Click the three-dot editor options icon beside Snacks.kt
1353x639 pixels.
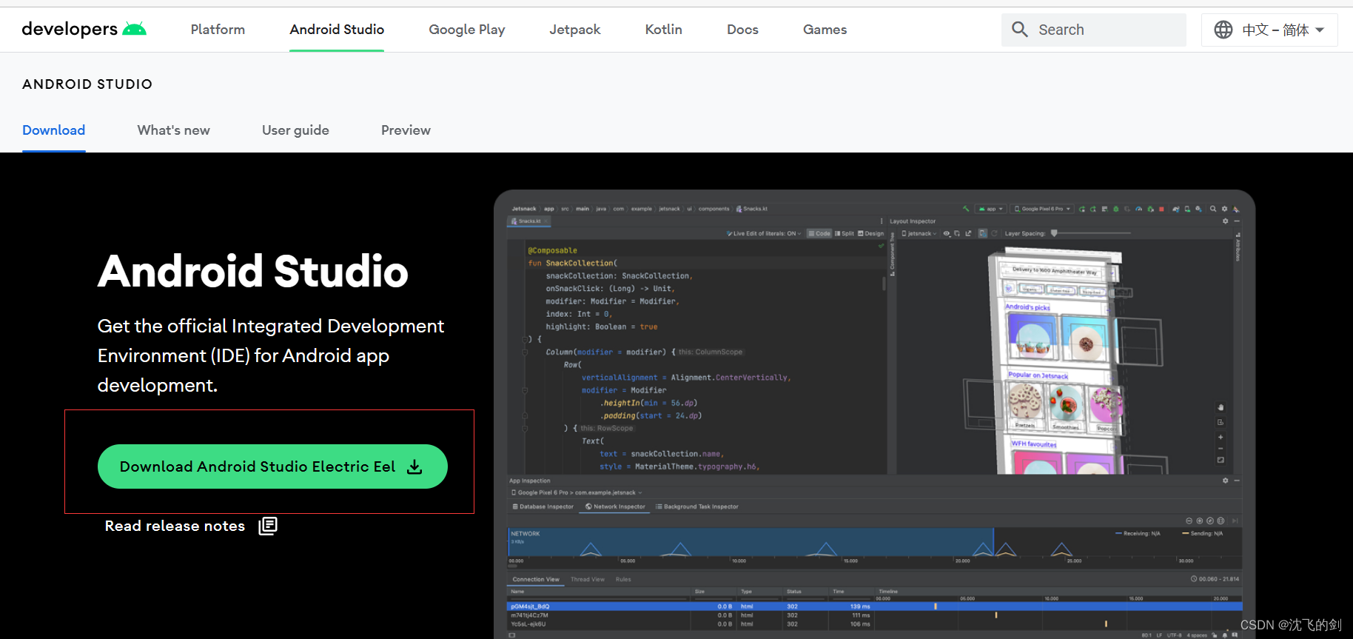coord(881,221)
